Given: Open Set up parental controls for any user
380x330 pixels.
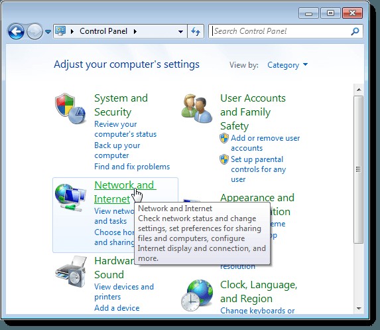Looking at the screenshot, I should (259, 169).
